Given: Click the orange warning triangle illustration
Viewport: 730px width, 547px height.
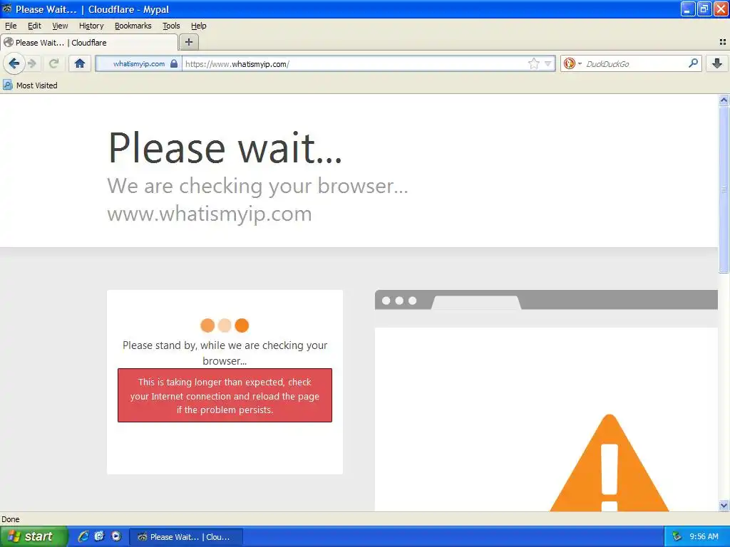Looking at the screenshot, I should pos(610,463).
